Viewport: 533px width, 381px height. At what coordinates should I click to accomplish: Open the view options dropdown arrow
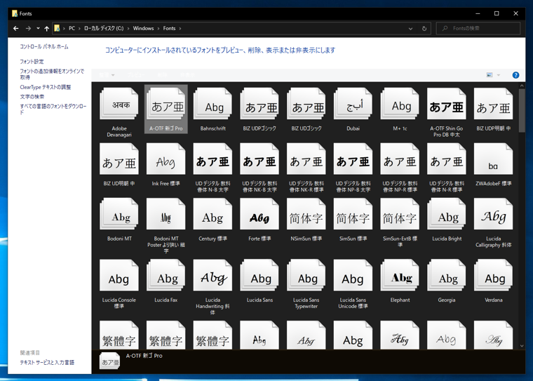coord(499,75)
